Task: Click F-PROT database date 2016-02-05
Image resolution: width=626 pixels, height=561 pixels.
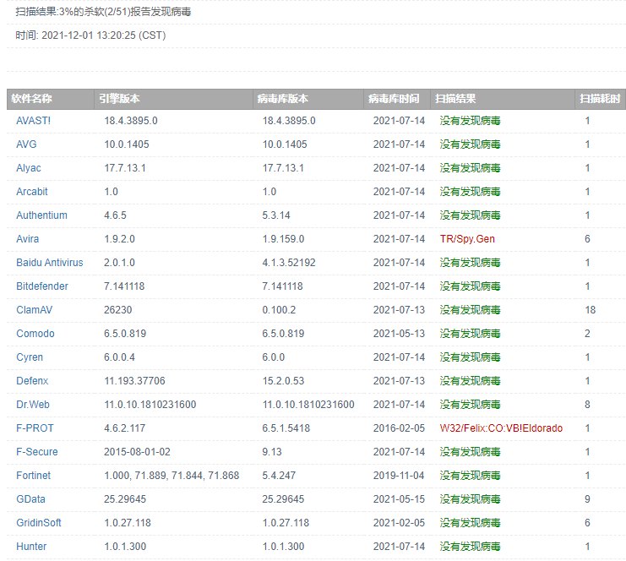Action: [x=399, y=428]
